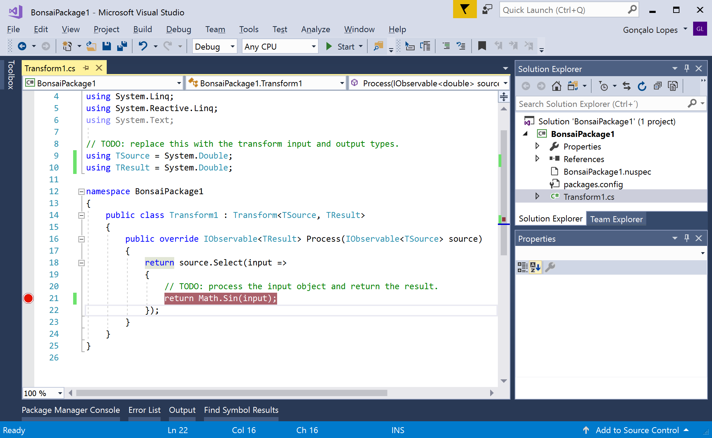This screenshot has width=712, height=438.
Task: Sort Properties alphabetically
Action: click(535, 267)
